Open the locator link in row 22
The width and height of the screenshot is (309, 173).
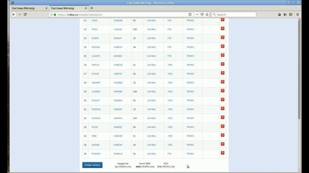pos(118,29)
